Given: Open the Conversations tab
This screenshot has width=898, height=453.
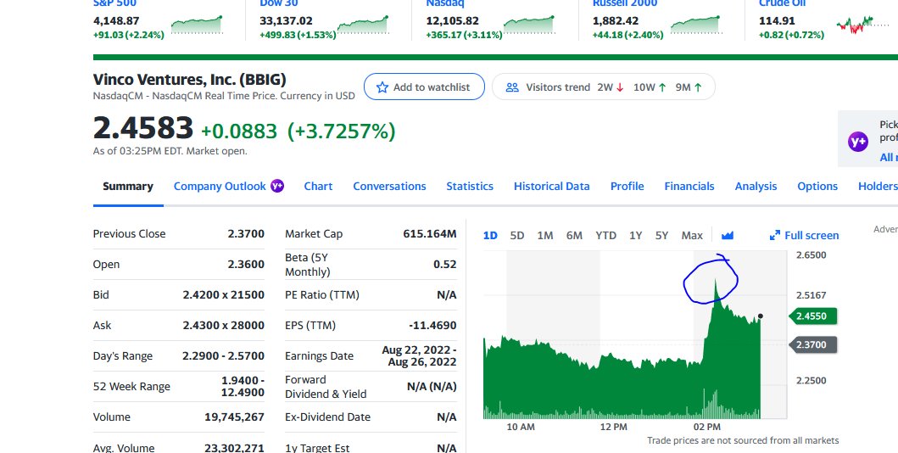Looking at the screenshot, I should [x=389, y=186].
